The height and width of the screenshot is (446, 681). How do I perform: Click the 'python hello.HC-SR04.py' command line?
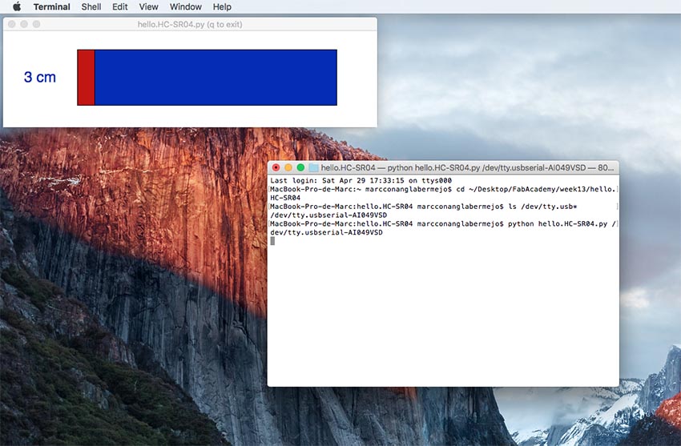click(443, 228)
